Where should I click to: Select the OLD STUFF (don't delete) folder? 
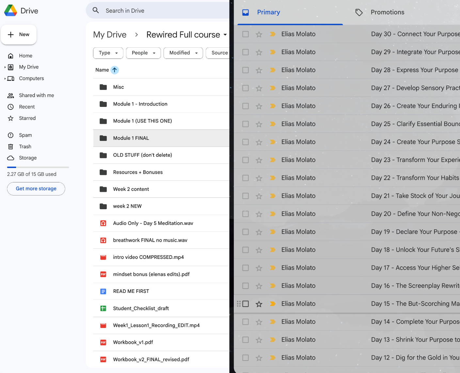coord(161,155)
